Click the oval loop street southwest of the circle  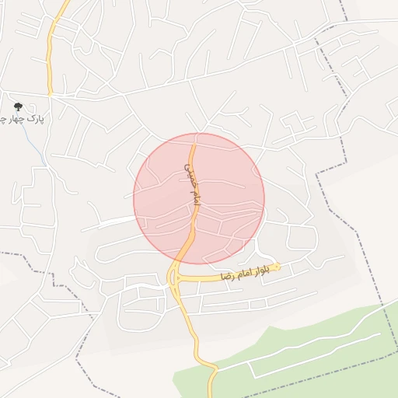pyautogui.click(x=124, y=253)
